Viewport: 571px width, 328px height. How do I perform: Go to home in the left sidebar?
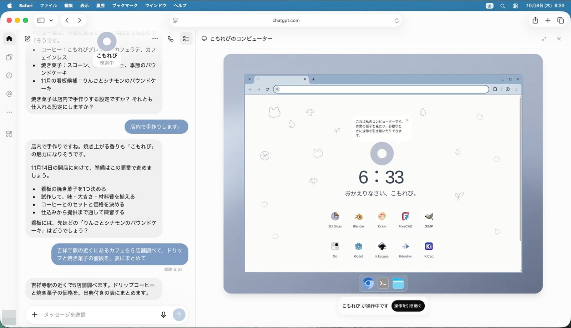[x=9, y=39]
